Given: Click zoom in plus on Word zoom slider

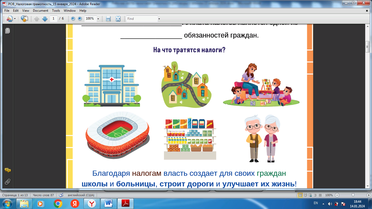Looking at the screenshot, I should pos(368,195).
